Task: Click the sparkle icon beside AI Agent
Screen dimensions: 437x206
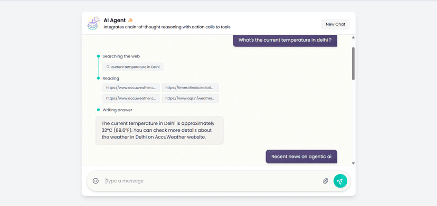Action: 130,20
